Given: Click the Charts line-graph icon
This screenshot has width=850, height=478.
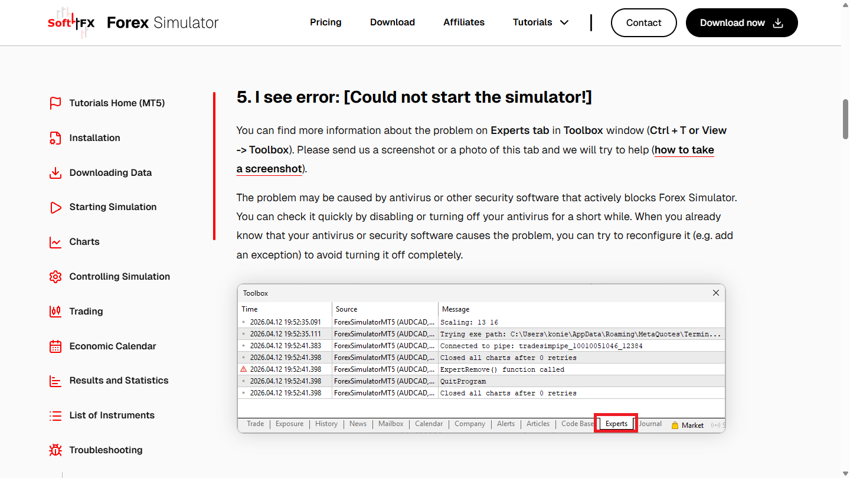Looking at the screenshot, I should [x=55, y=242].
